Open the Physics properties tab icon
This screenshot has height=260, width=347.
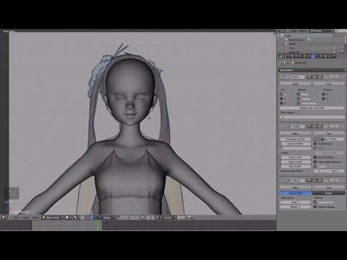[334, 56]
